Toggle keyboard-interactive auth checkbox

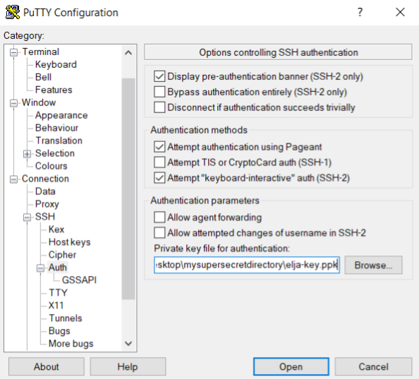click(x=159, y=178)
